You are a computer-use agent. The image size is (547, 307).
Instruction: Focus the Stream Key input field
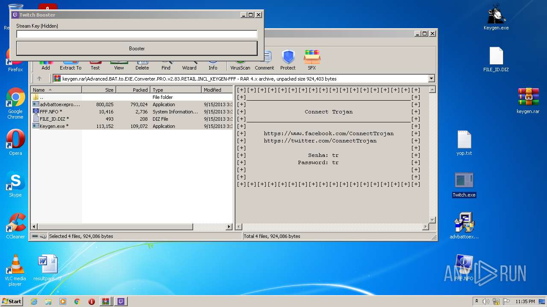pyautogui.click(x=137, y=34)
